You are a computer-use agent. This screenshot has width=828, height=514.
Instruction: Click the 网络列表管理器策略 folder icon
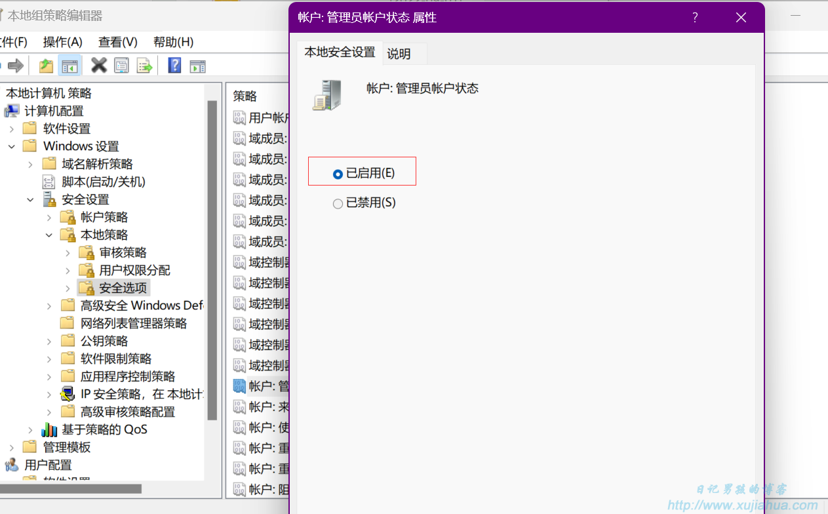(68, 323)
